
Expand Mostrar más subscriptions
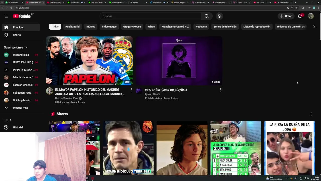pyautogui.click(x=21, y=108)
